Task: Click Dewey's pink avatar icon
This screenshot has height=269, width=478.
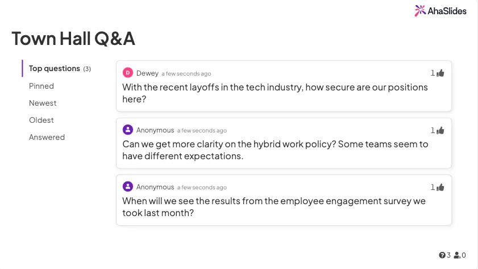Action: (128, 73)
